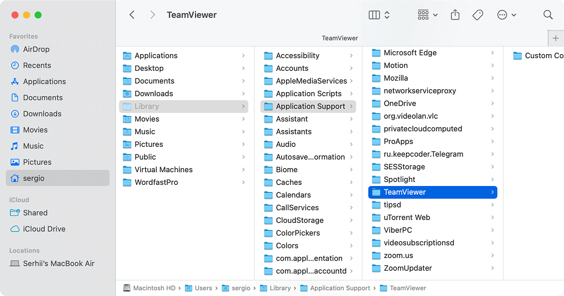Select the ColorPickers folder
This screenshot has width=564, height=296.
pos(309,233)
